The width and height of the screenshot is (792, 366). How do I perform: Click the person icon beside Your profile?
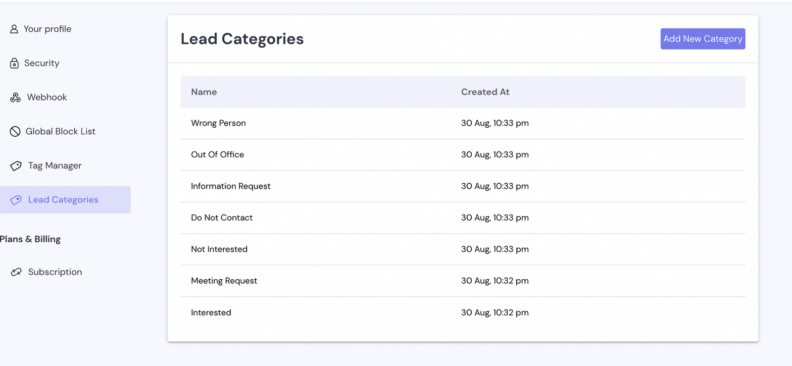pyautogui.click(x=14, y=29)
